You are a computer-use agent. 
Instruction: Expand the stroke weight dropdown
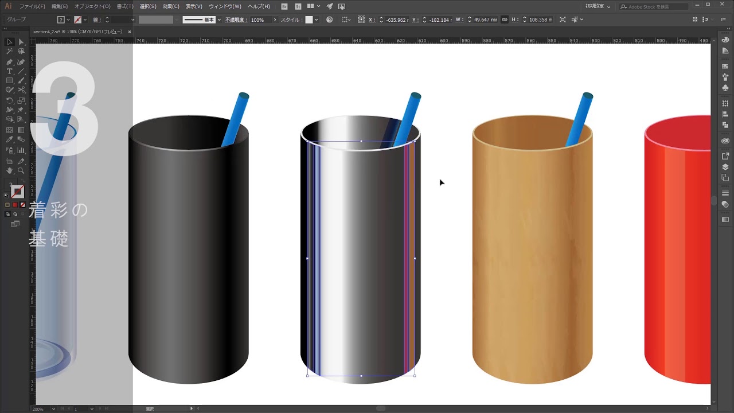pos(133,20)
